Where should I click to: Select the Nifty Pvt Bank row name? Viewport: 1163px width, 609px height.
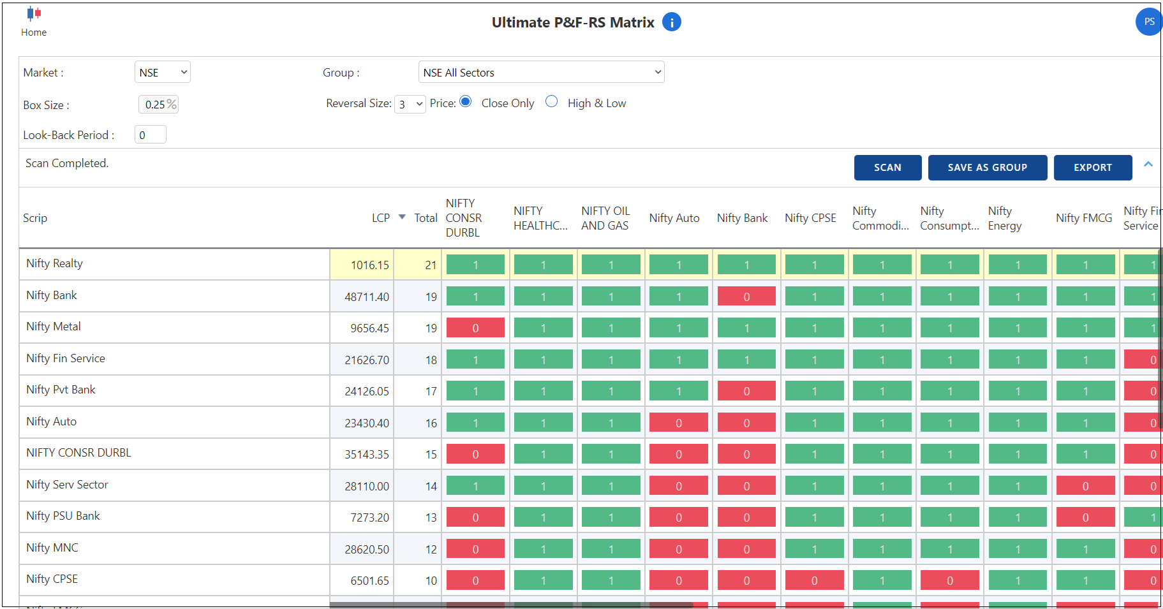61,390
